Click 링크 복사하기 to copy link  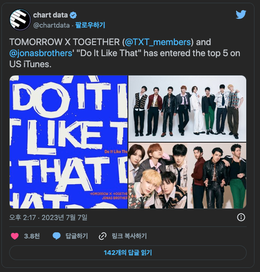(x=129, y=236)
